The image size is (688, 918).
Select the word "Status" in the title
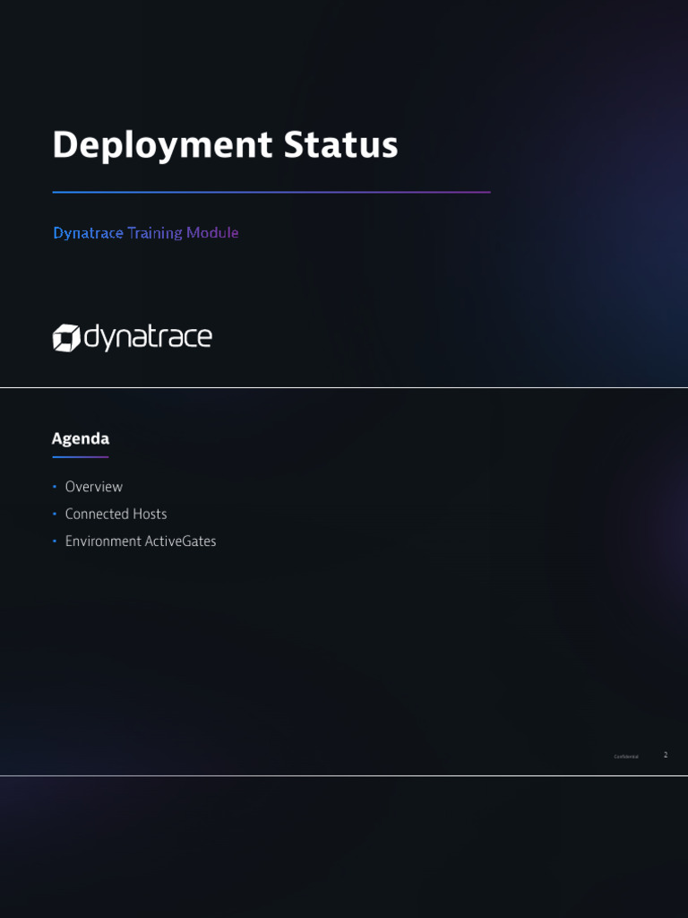pyautogui.click(x=340, y=145)
